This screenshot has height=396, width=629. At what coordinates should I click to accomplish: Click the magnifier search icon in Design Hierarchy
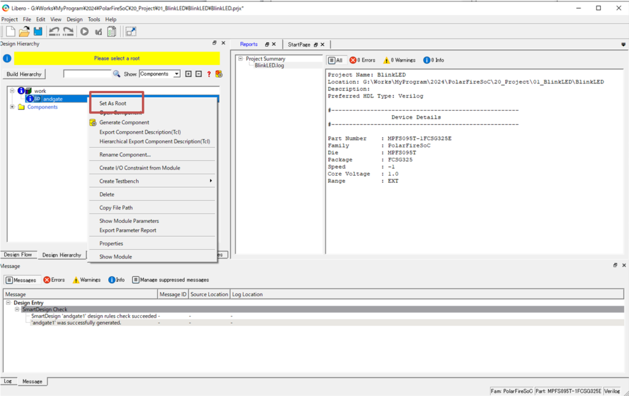coord(117,74)
